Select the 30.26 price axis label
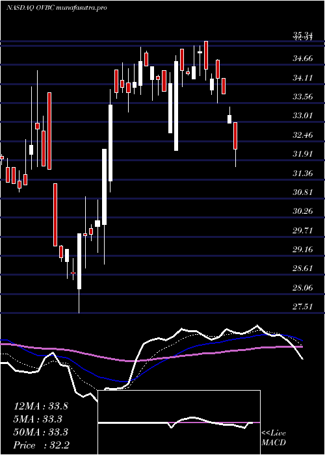The image size is (325, 455). (303, 211)
